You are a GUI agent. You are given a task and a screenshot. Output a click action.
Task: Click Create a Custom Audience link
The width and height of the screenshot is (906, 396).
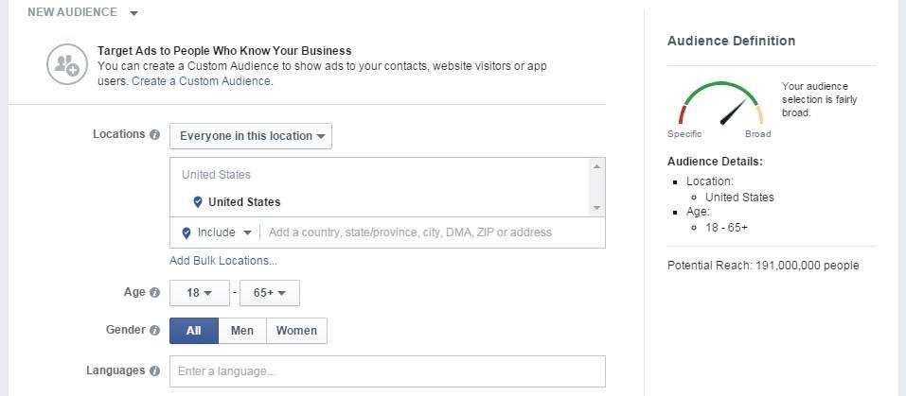coord(201,81)
